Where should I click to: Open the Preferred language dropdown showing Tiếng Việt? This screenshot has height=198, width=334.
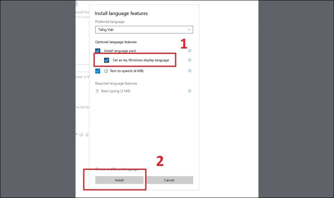click(x=144, y=30)
